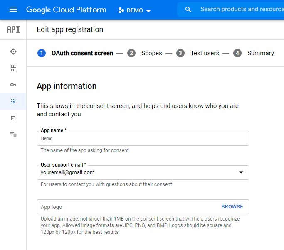Open the Dashboard sidebar icon

[x=13, y=51]
